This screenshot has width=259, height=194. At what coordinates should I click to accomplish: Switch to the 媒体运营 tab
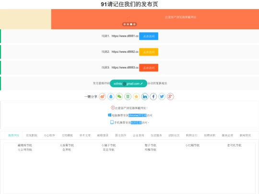click(x=227, y=136)
